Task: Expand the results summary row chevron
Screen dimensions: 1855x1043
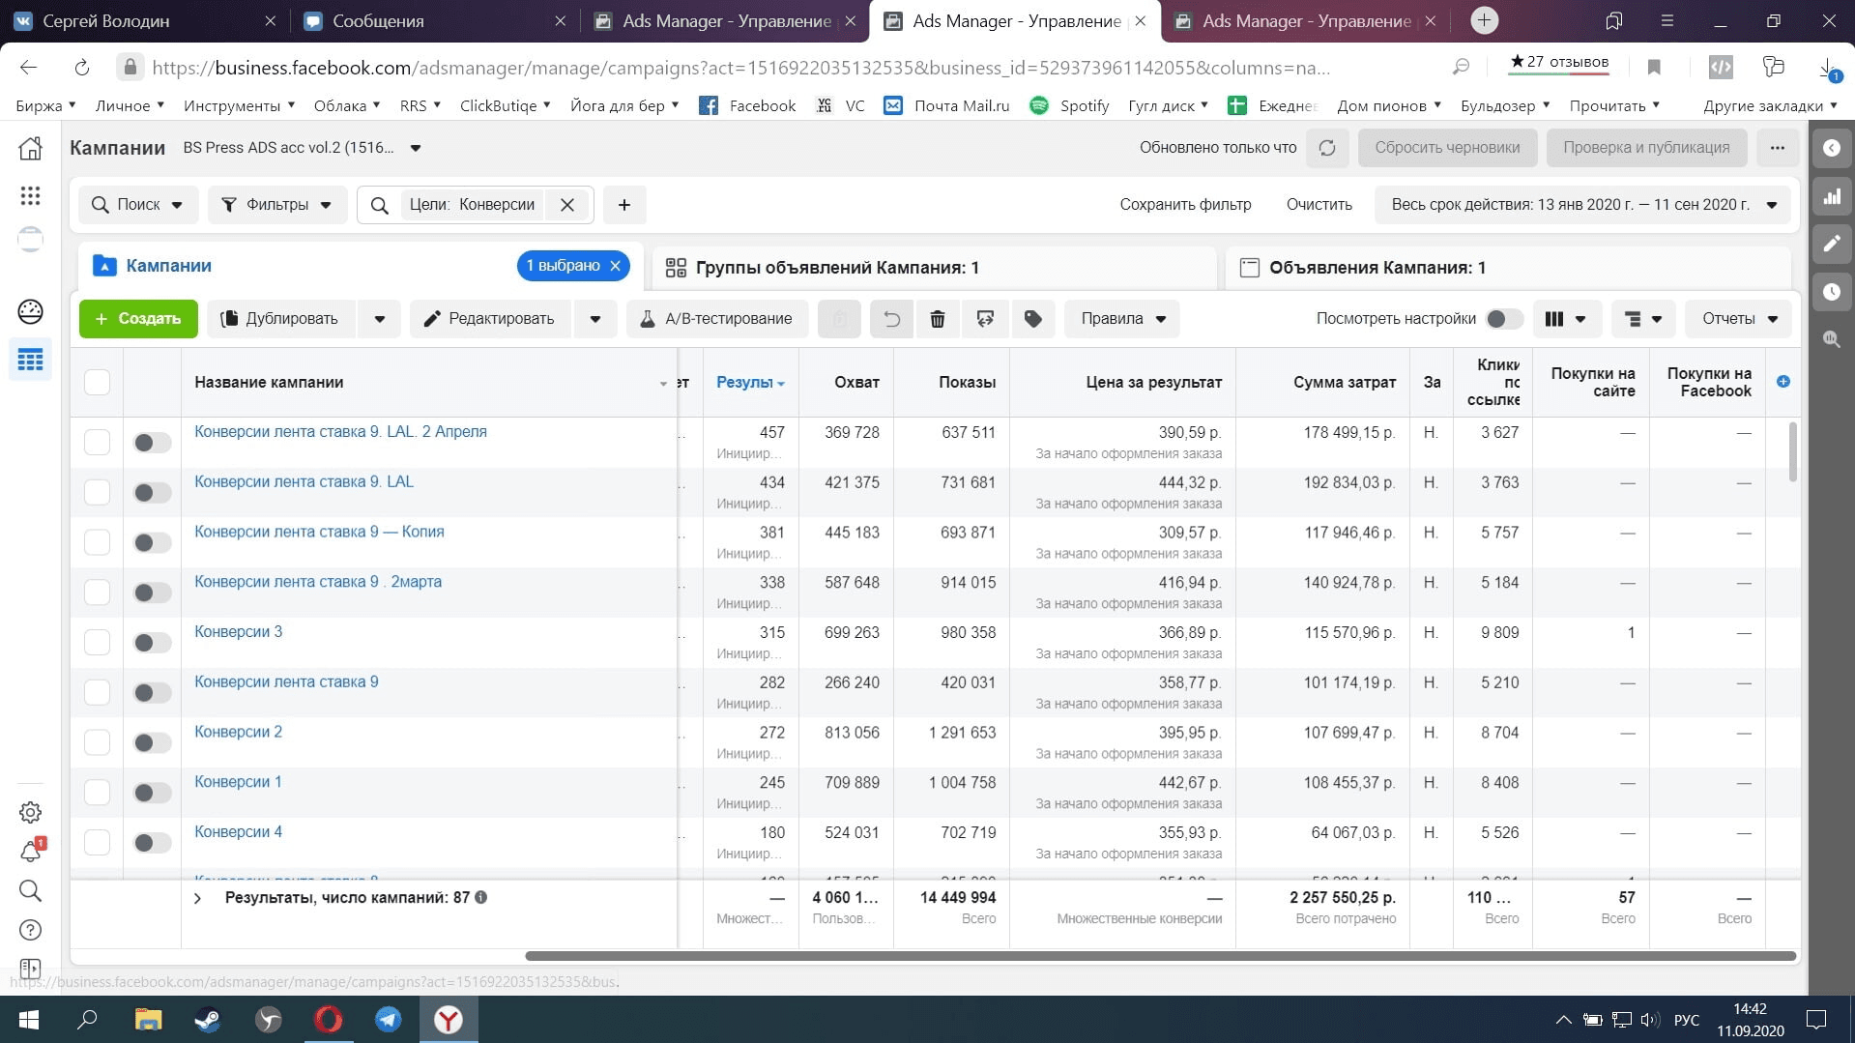Action: coord(197,899)
